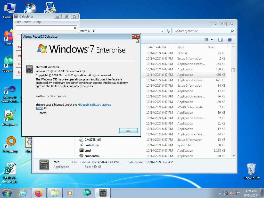The width and height of the screenshot is (264, 198).
Task: Open the network tray icon
Action: pos(225,193)
